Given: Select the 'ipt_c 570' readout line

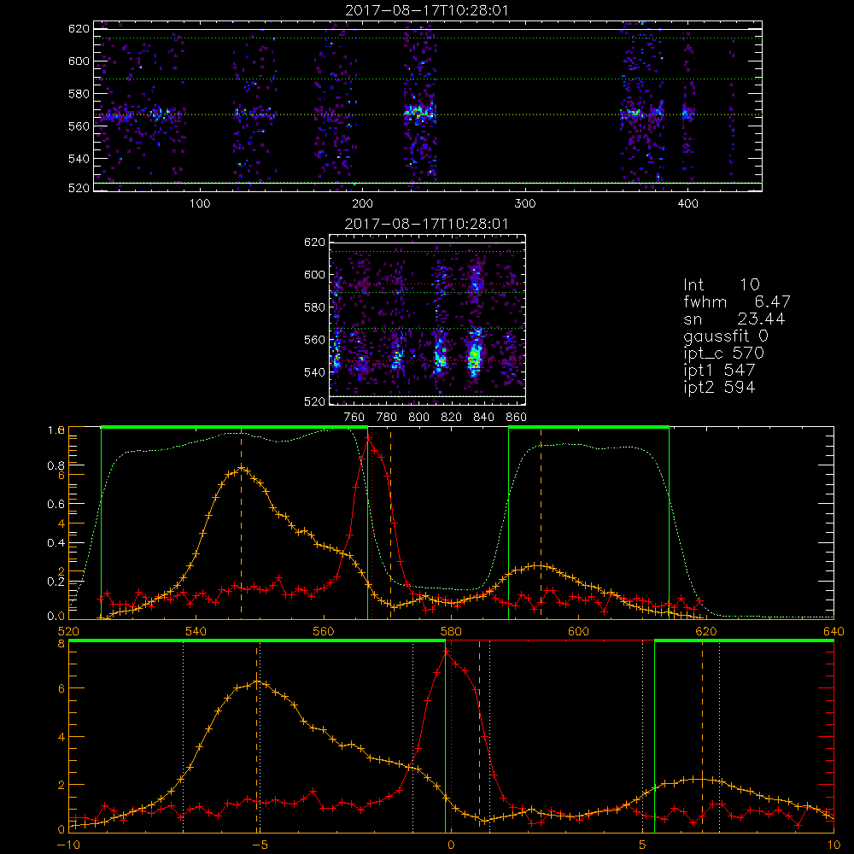Looking at the screenshot, I should (724, 354).
